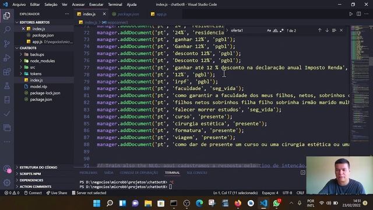The height and width of the screenshot is (210, 373).
Task: Open editor More Actions ellipsis
Action: (x=367, y=14)
